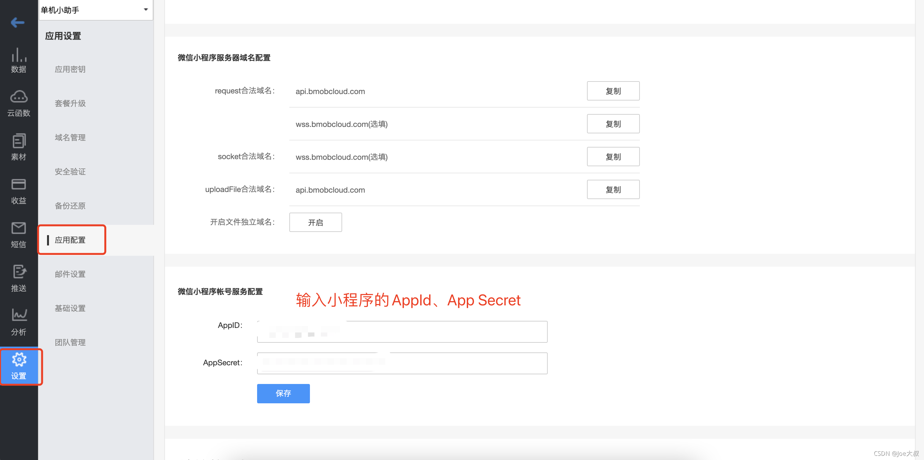924x460 pixels.
Task: Copy the socket wss.bmobcloud.com domain
Action: click(x=613, y=157)
